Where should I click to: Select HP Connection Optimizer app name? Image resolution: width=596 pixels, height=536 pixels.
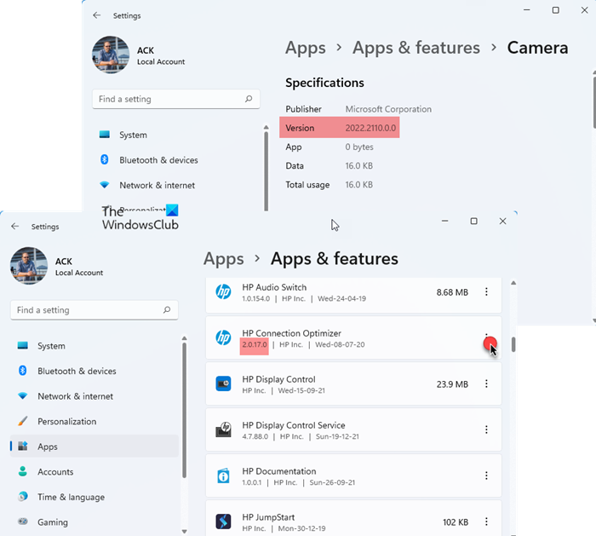point(291,333)
